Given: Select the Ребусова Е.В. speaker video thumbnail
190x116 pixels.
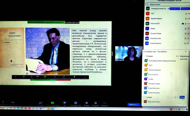Looking at the screenshot, I should 129,54.
